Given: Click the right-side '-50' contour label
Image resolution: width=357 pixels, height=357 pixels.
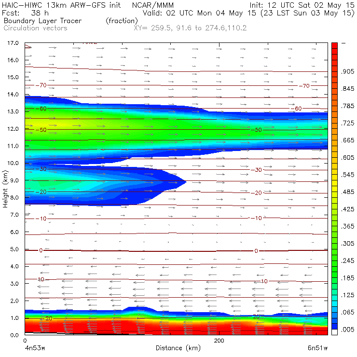Looking at the screenshot, I should (x=257, y=130).
